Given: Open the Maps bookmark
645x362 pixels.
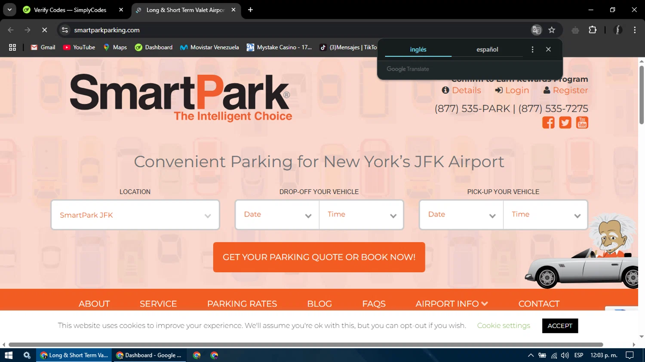Looking at the screenshot, I should pos(115,47).
